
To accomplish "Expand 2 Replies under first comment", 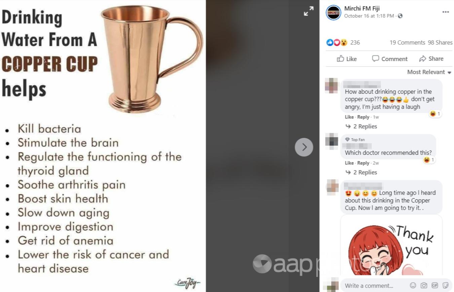I will pyautogui.click(x=362, y=126).
